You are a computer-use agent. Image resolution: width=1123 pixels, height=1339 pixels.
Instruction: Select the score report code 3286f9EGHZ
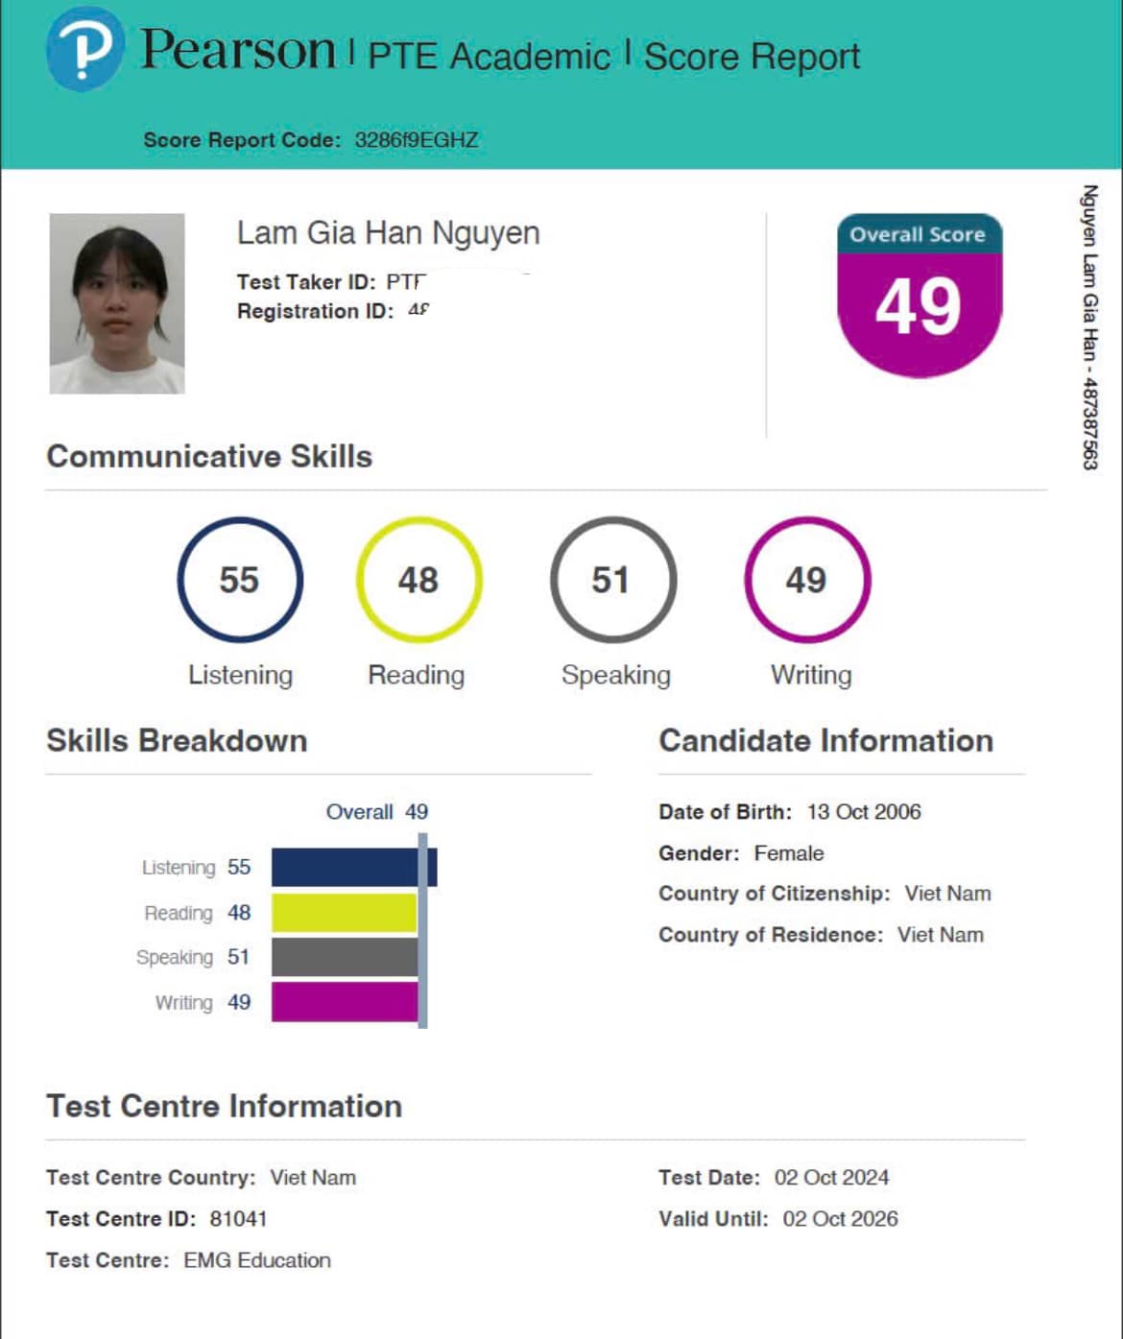[x=417, y=139]
